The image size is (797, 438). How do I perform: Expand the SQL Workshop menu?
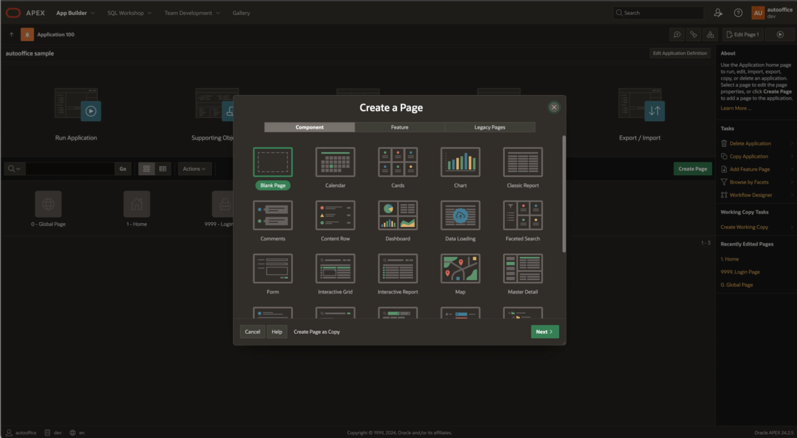(x=129, y=13)
